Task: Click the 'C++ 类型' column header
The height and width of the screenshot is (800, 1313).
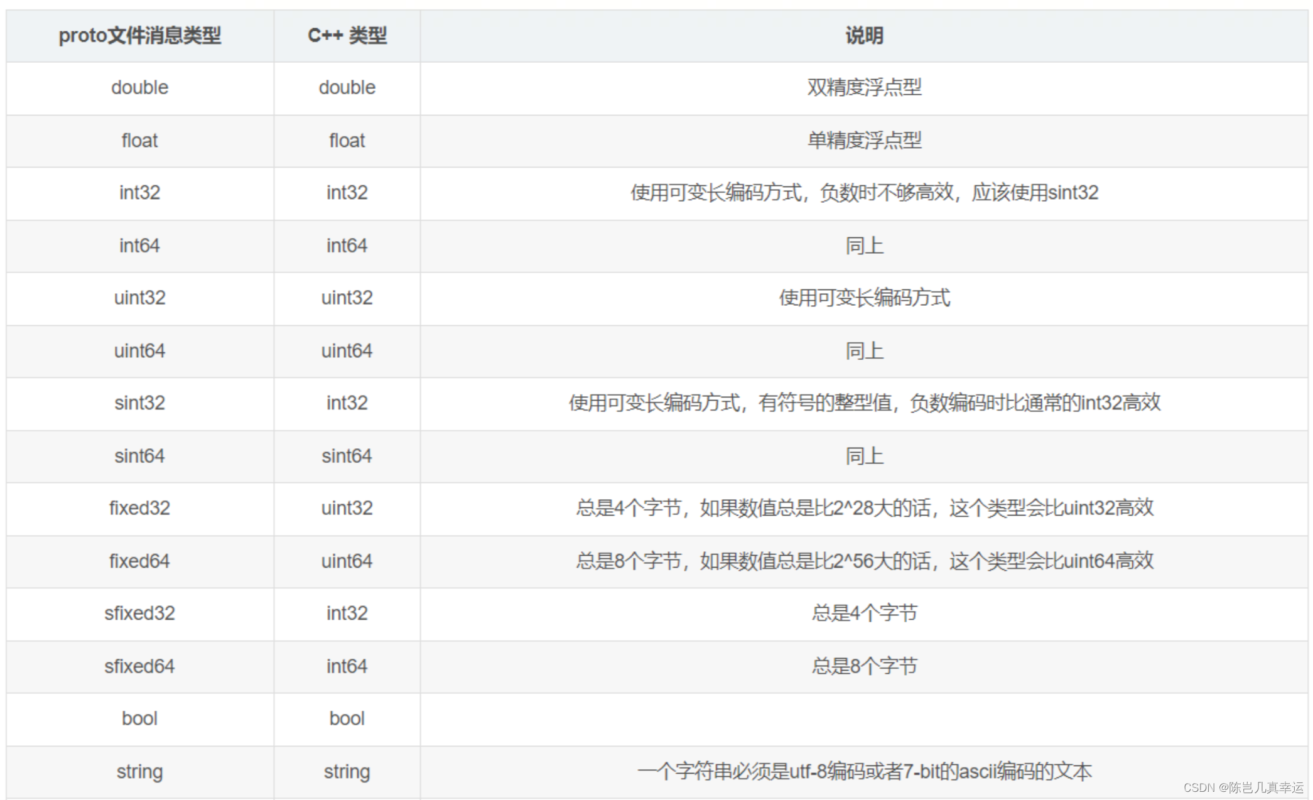Action: 347,36
